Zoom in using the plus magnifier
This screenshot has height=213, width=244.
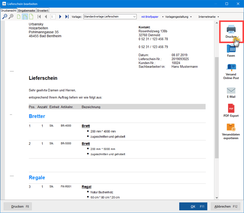coord(11,17)
